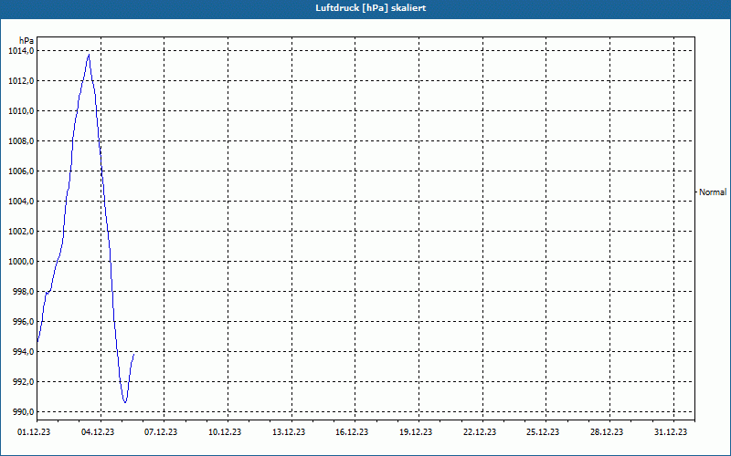Click the 31.12.23 date label
This screenshot has height=456, width=731.
tap(671, 432)
